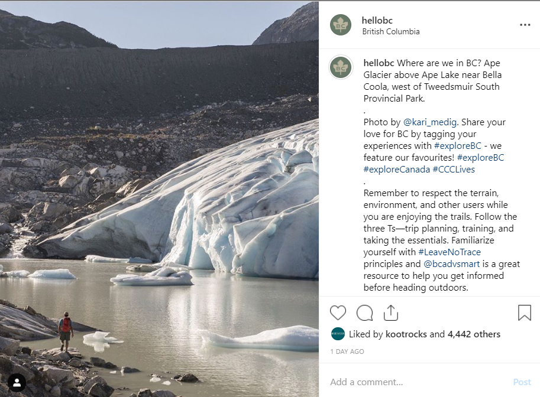Viewport: 540px width, 397px height.
Task: Open the #LeaveNoTrace hashtag
Action: coord(450,252)
